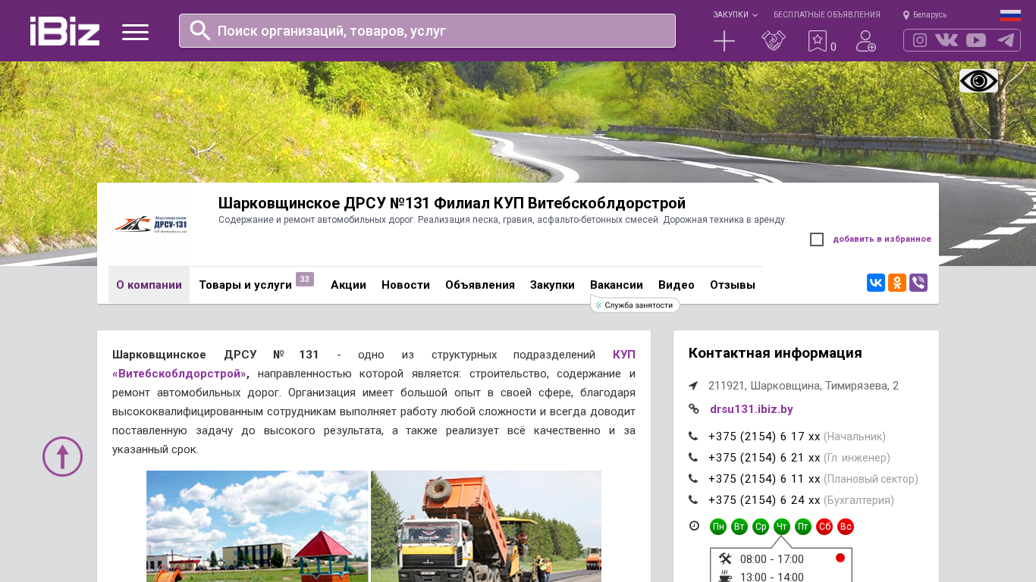Click the 33 items count badge

(305, 279)
